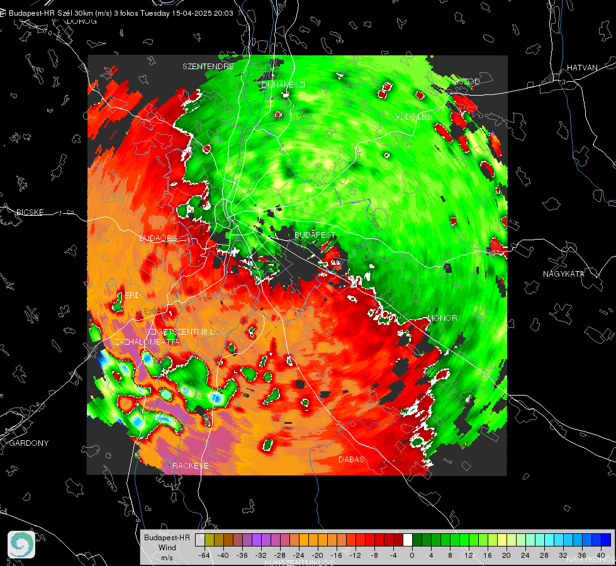The height and width of the screenshot is (566, 616).
Task: Click the SZIGETSZENTMIKLÓS city label
Action: pos(186,331)
